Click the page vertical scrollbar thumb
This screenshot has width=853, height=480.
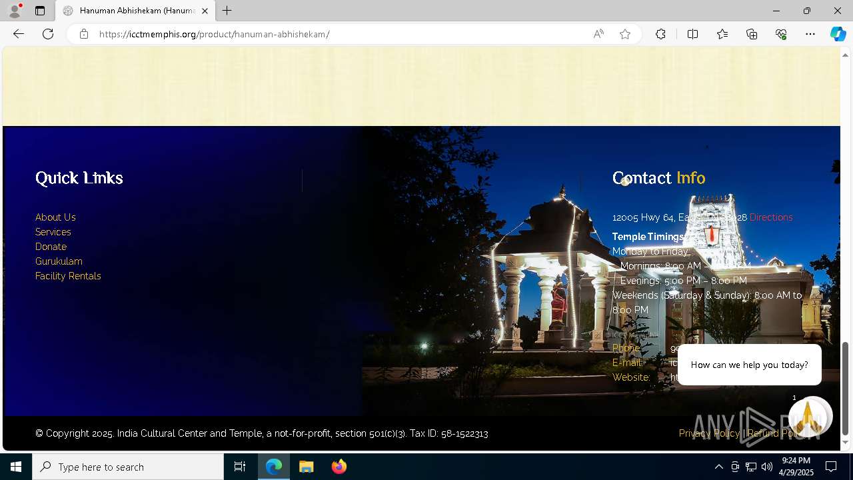tap(846, 388)
